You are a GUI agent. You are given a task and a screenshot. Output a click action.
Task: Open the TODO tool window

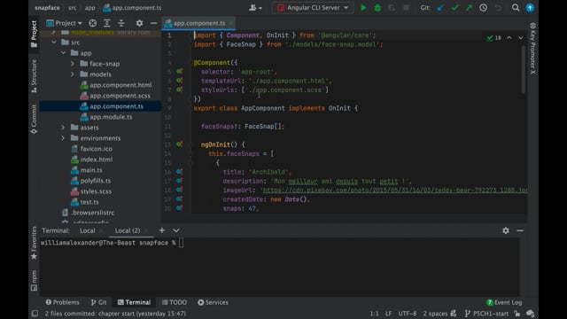point(175,302)
